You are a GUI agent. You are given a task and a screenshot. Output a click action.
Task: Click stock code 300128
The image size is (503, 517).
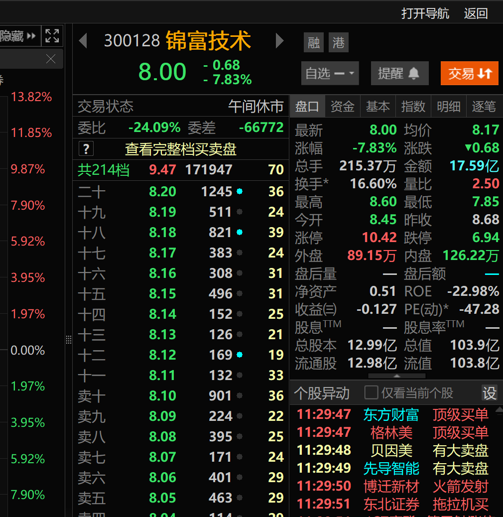tap(132, 41)
